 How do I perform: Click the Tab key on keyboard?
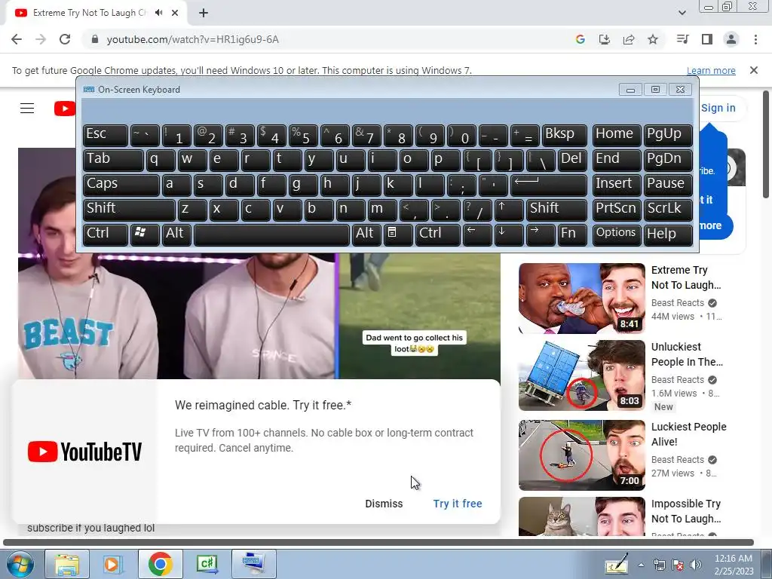pyautogui.click(x=113, y=159)
